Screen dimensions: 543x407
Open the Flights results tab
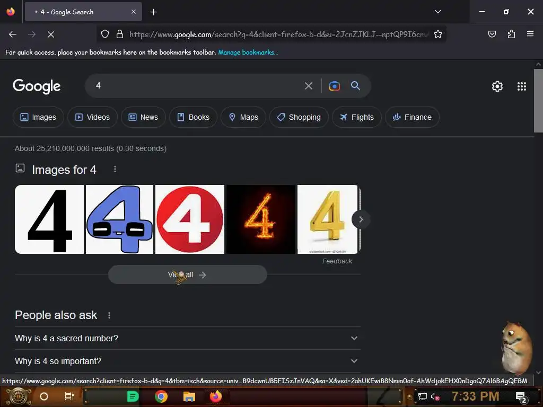pyautogui.click(x=357, y=117)
